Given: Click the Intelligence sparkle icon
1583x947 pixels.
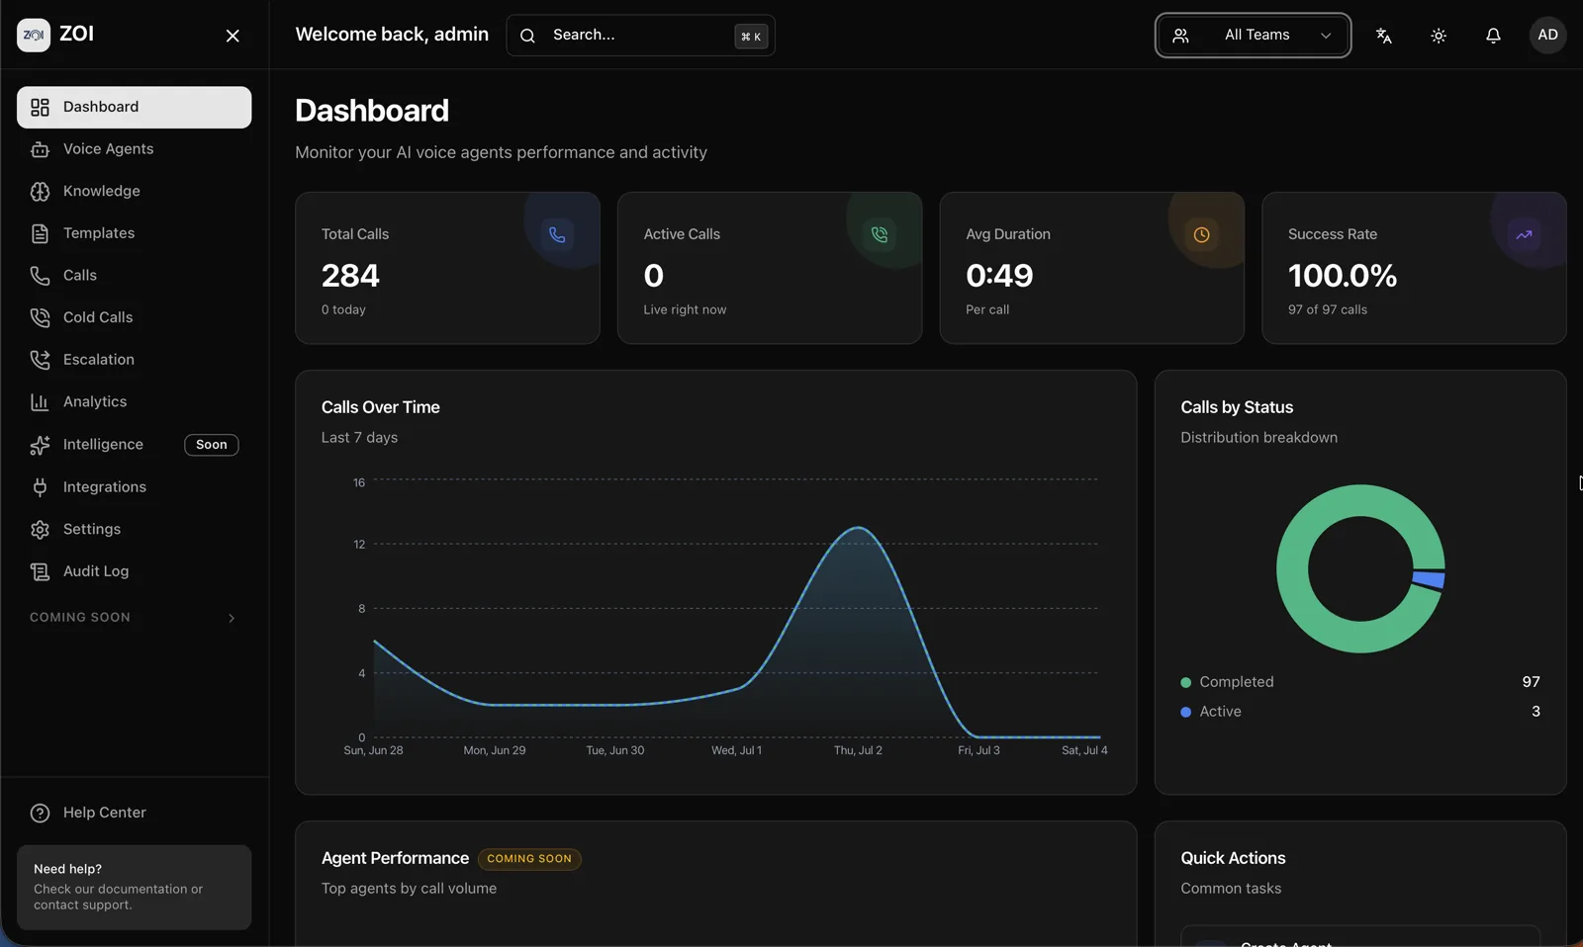Looking at the screenshot, I should click(40, 445).
